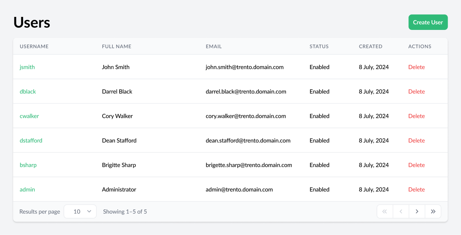Select the name Brigitte Sharp

[119, 165]
